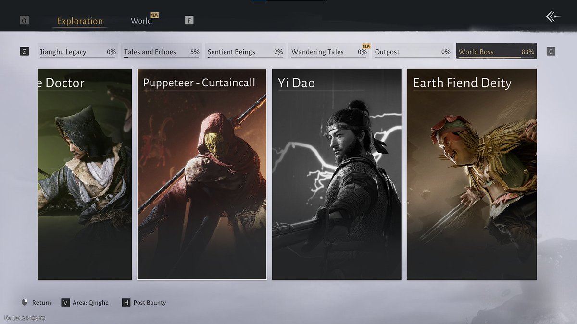
Task: Click the Q key hint icon
Action: (24, 21)
